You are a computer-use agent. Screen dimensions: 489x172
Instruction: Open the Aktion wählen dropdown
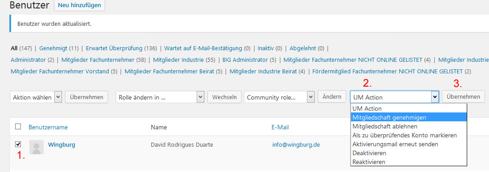coord(36,97)
